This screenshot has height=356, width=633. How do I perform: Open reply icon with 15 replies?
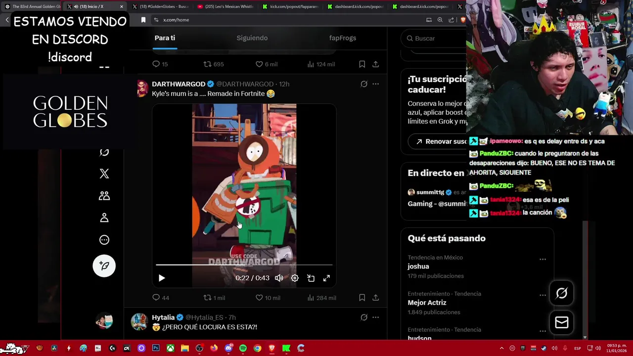pyautogui.click(x=160, y=64)
